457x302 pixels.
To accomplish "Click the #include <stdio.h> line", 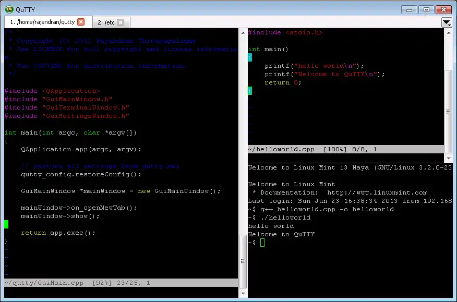I will (285, 32).
